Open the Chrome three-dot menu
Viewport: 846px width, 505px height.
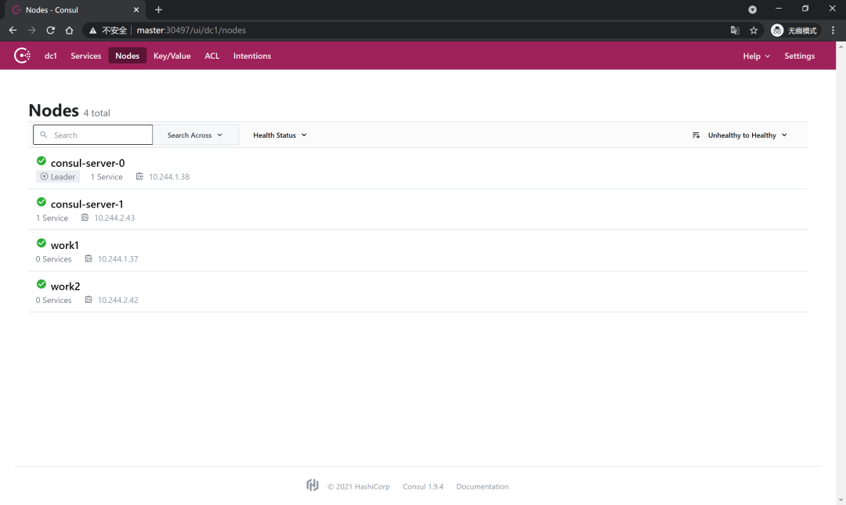[x=833, y=31]
